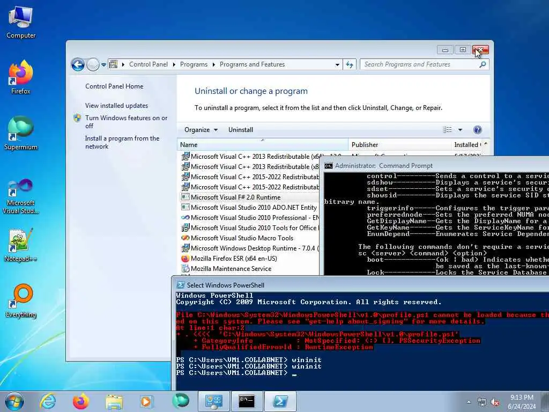Screen dimensions: 549x412
Task: Open the Microsoft Visual Studio desktop shortcut
Action: [21, 196]
